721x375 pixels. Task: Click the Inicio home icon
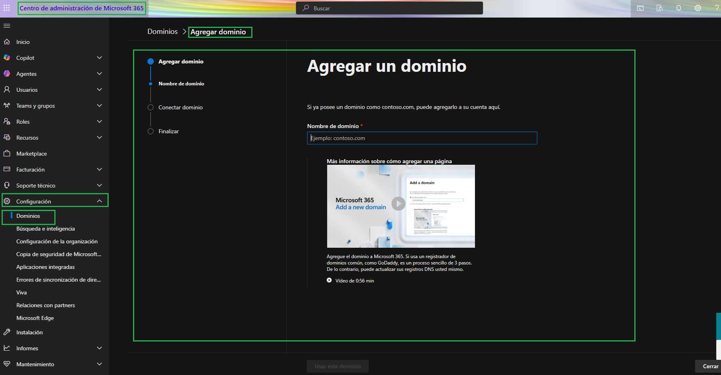(x=7, y=42)
